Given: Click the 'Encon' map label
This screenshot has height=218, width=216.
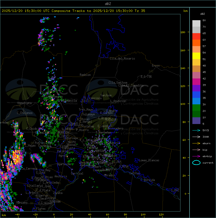Looking at the screenshot, I should [156, 66].
